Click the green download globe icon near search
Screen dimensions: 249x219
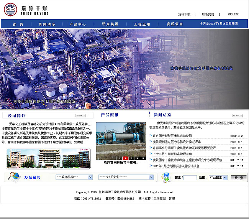click(x=166, y=177)
